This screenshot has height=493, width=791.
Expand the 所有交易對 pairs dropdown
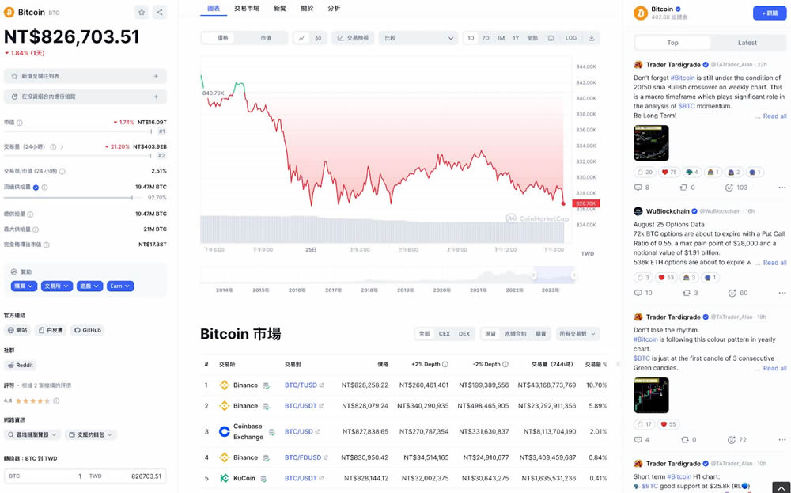point(577,334)
